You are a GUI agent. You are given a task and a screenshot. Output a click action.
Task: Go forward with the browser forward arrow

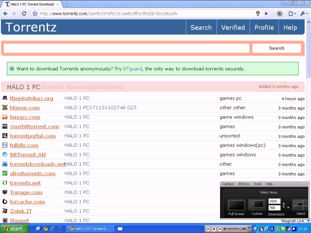pyautogui.click(x=14, y=14)
